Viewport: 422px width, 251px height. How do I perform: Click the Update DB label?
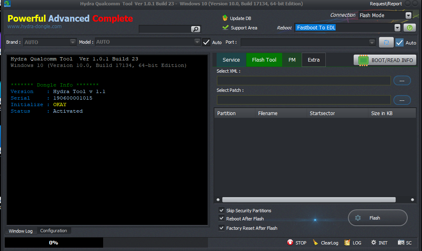coord(240,18)
